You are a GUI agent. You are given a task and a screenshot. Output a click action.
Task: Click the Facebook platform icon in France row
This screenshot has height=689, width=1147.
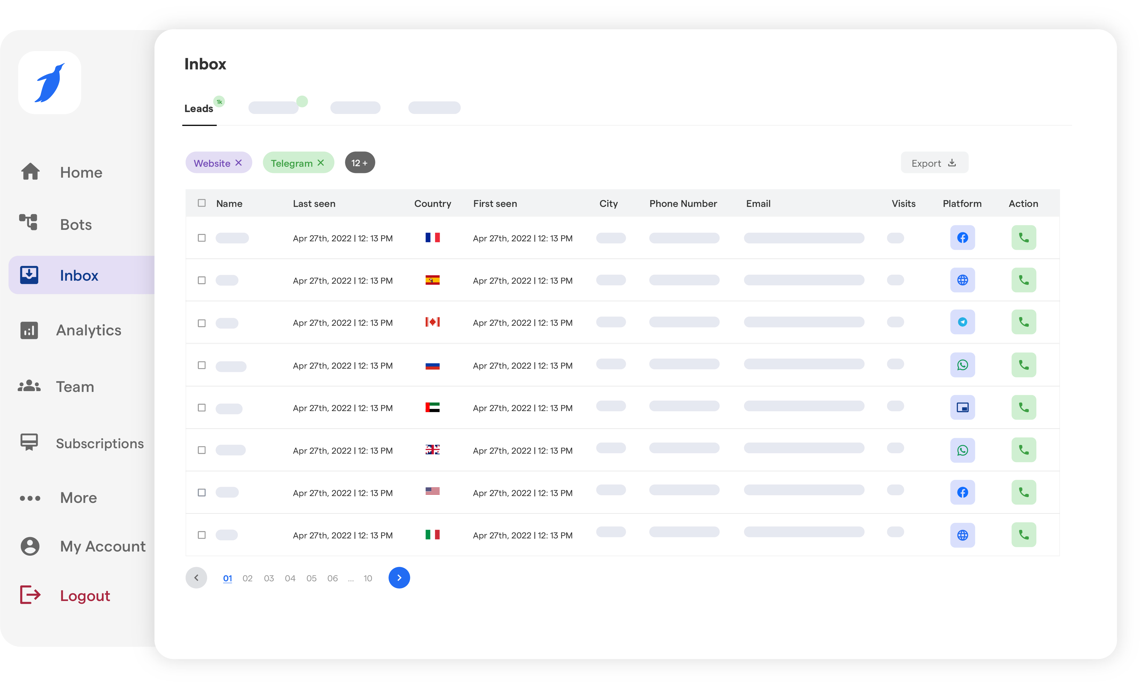coord(962,238)
